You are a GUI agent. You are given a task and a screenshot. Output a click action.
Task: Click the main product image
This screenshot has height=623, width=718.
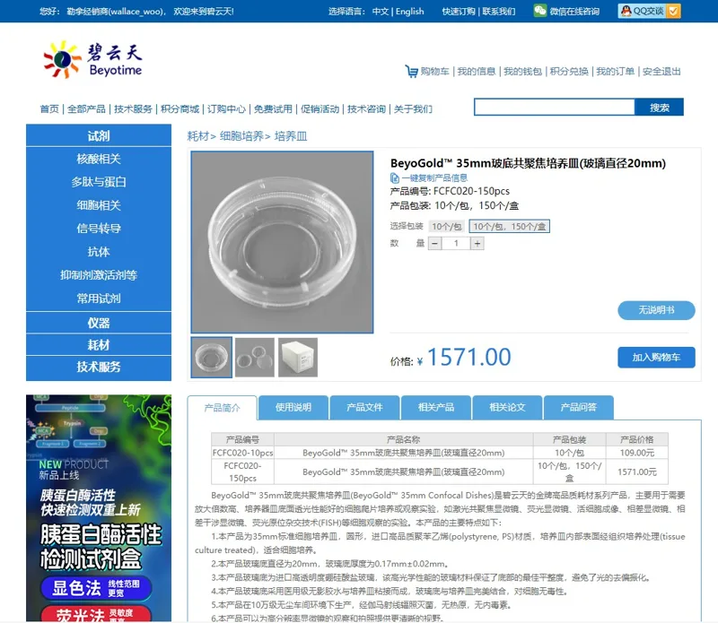click(x=282, y=242)
